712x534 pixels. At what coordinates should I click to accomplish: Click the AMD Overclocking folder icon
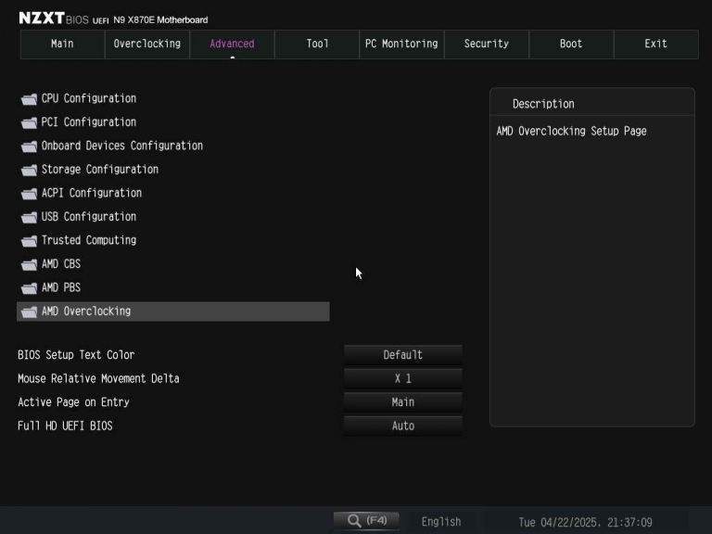click(29, 311)
